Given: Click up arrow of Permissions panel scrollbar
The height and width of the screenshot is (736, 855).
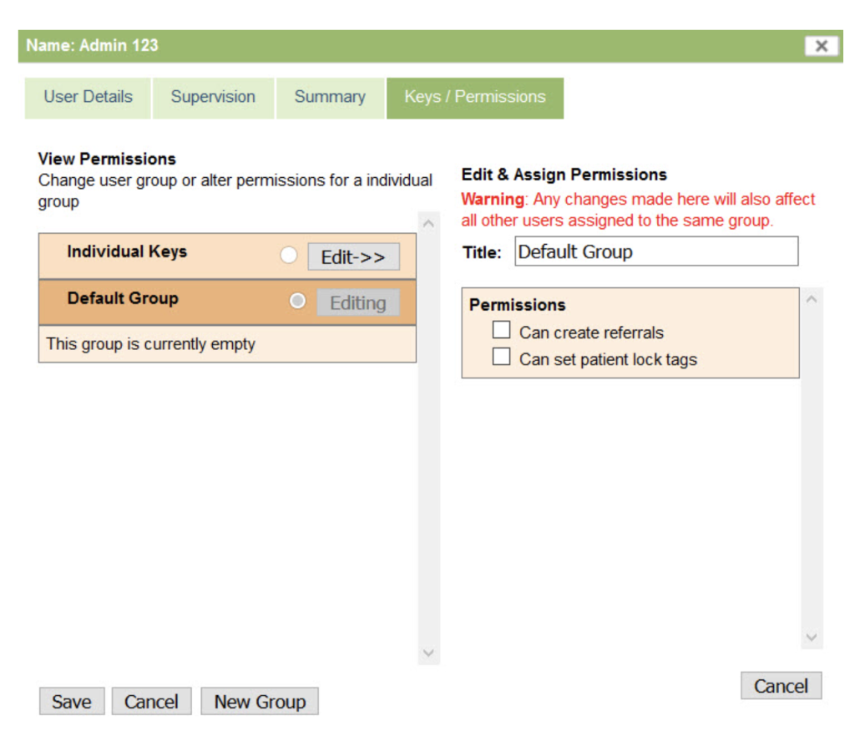Looking at the screenshot, I should click(811, 300).
